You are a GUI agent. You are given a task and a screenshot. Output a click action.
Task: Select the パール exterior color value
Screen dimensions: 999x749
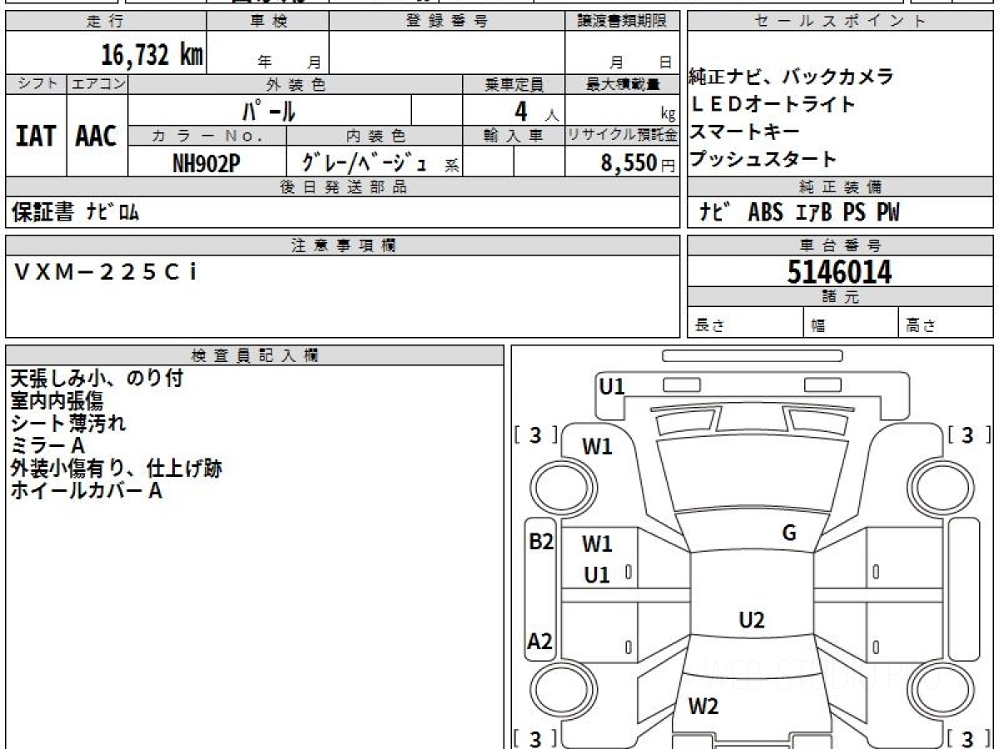tap(269, 110)
